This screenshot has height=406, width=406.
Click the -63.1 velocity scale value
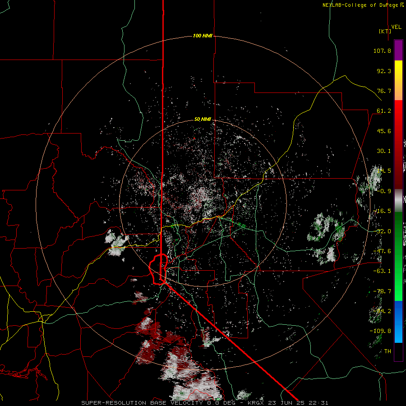382,271
